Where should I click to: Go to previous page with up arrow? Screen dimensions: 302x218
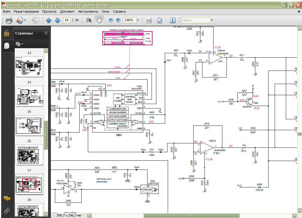tap(49, 20)
